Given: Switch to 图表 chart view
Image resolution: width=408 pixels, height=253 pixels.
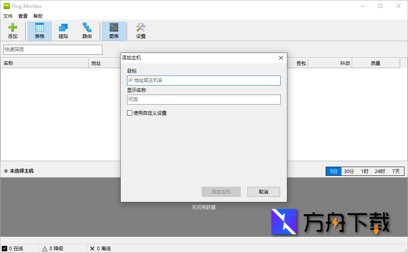Looking at the screenshot, I should click(x=114, y=30).
